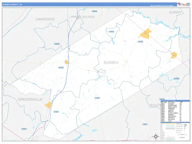The width and height of the screenshot is (192, 144).
Task: Select ZIP label 23847 on the map
Action: click(24, 129)
